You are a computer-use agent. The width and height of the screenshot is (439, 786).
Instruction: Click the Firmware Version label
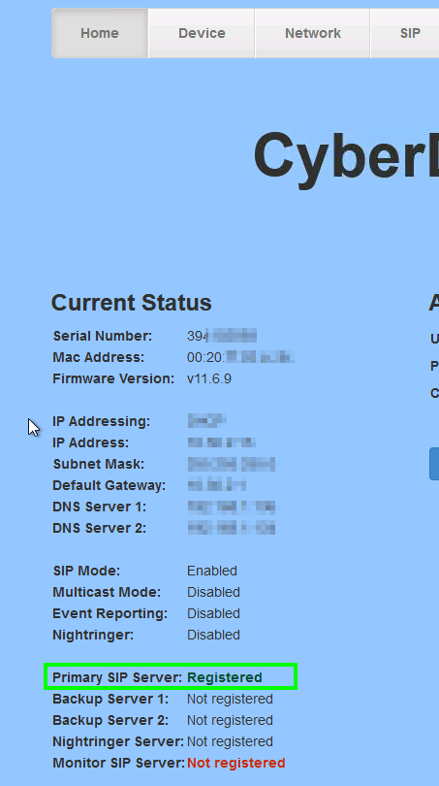coord(113,378)
